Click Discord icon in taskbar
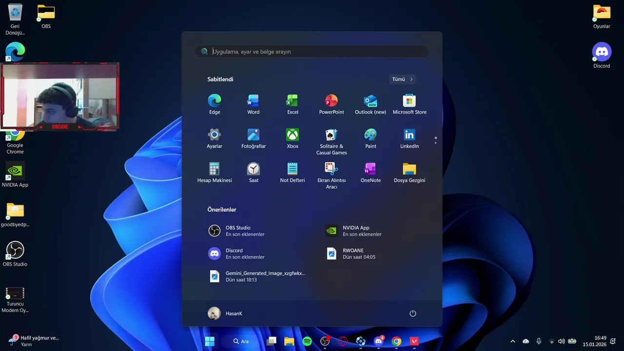The width and height of the screenshot is (624, 351). [x=379, y=341]
